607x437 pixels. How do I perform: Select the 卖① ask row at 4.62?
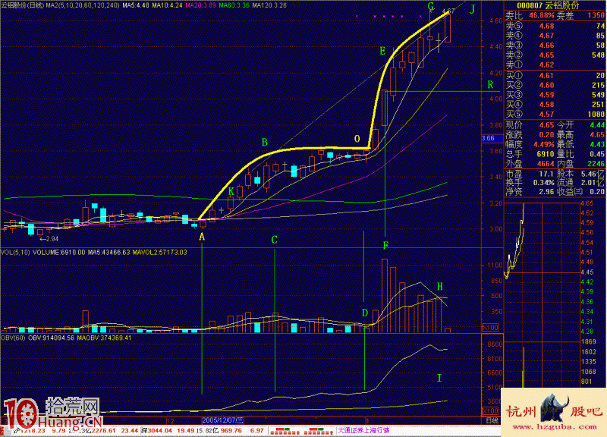click(555, 64)
